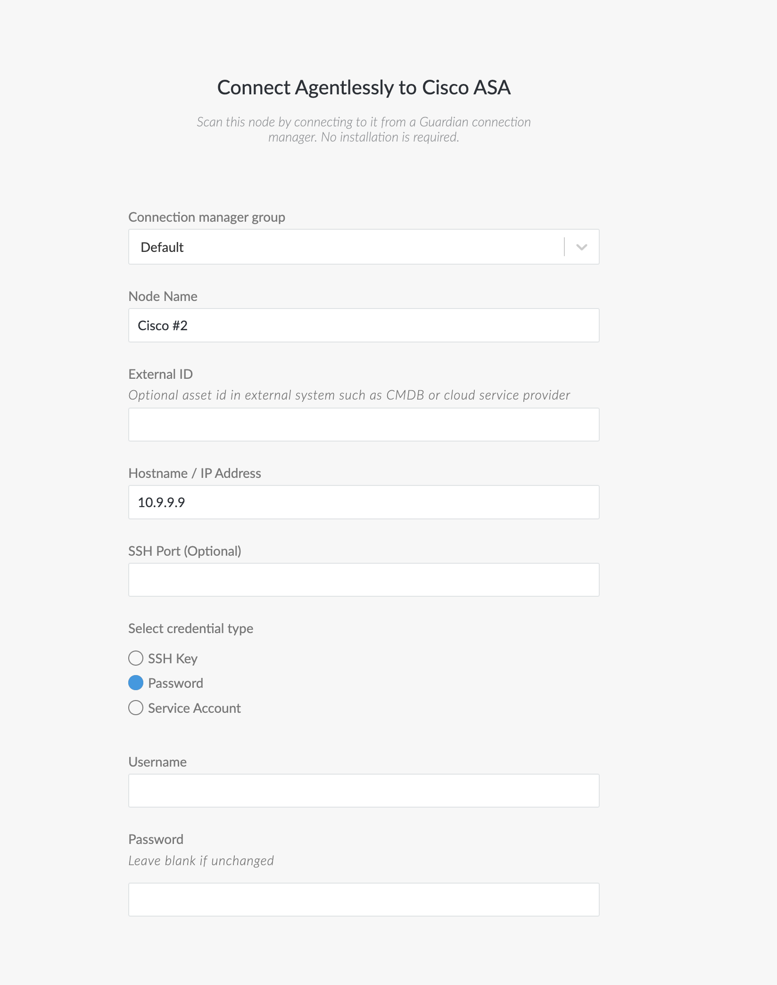Focus the Password entry box at bottom

tap(364, 900)
